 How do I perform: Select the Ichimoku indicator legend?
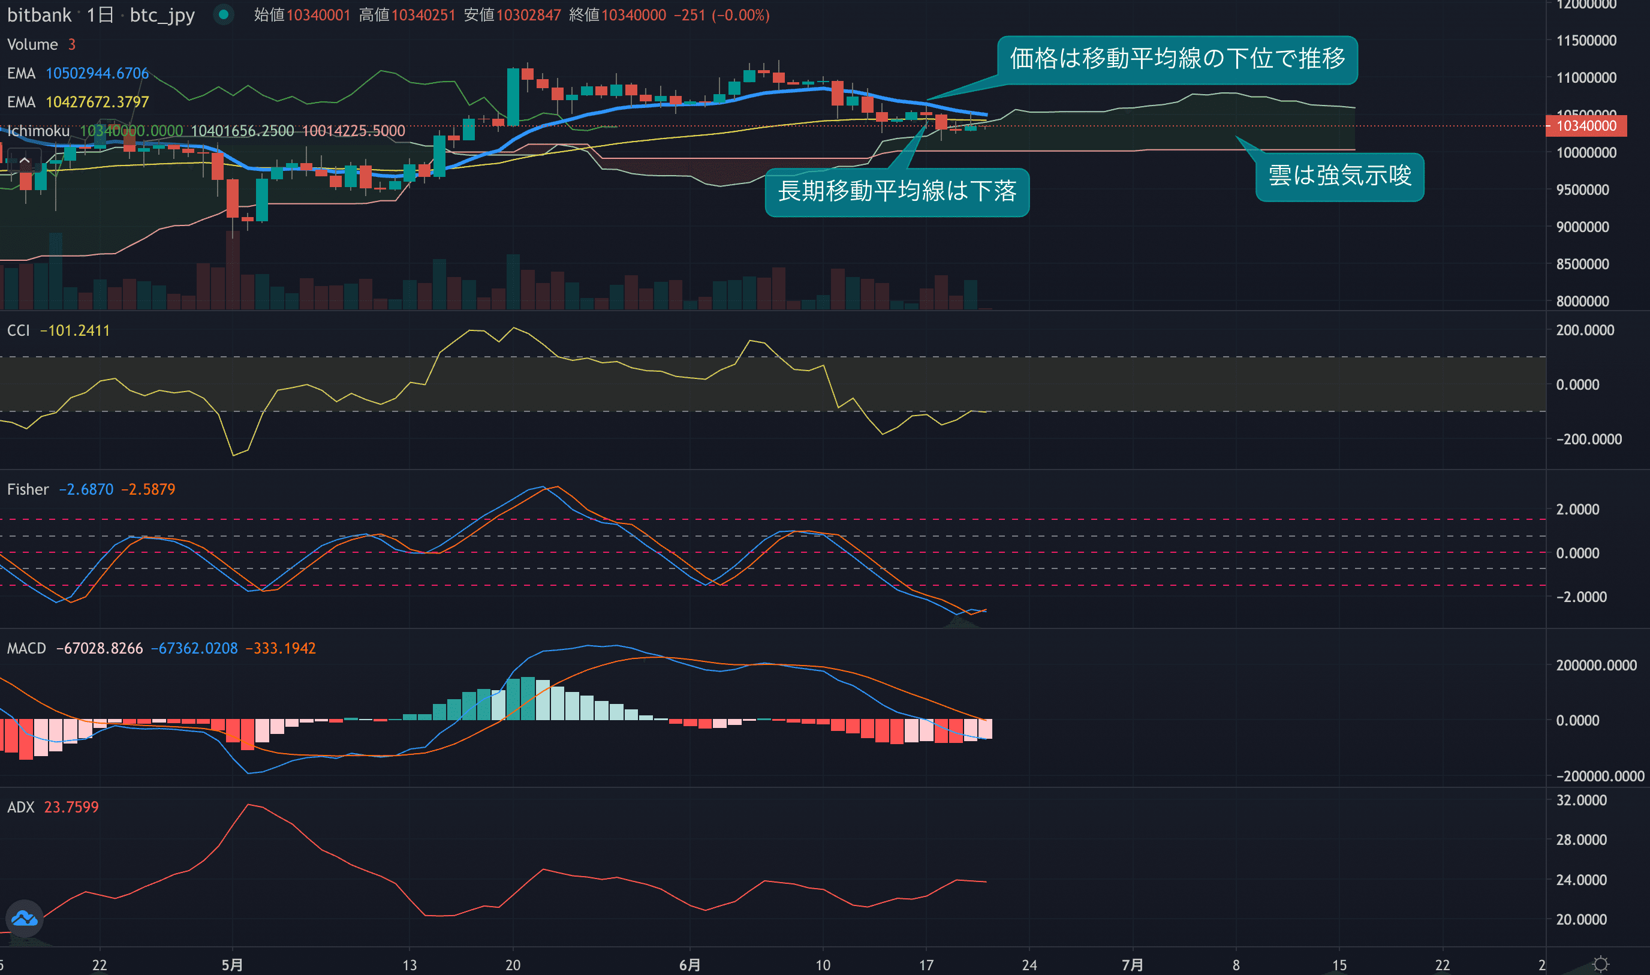tap(38, 131)
